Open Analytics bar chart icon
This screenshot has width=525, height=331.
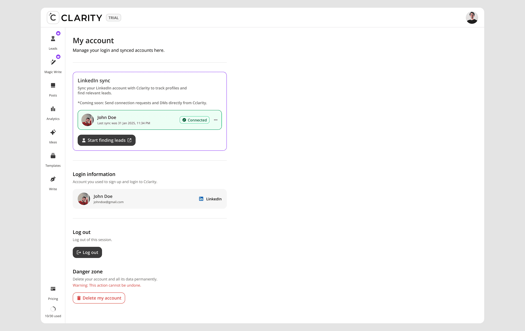pos(53,109)
